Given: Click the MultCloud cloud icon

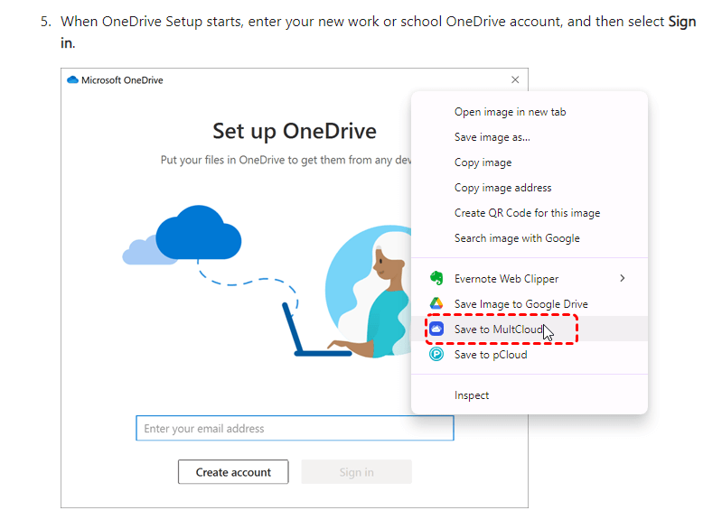Looking at the screenshot, I should [x=436, y=329].
